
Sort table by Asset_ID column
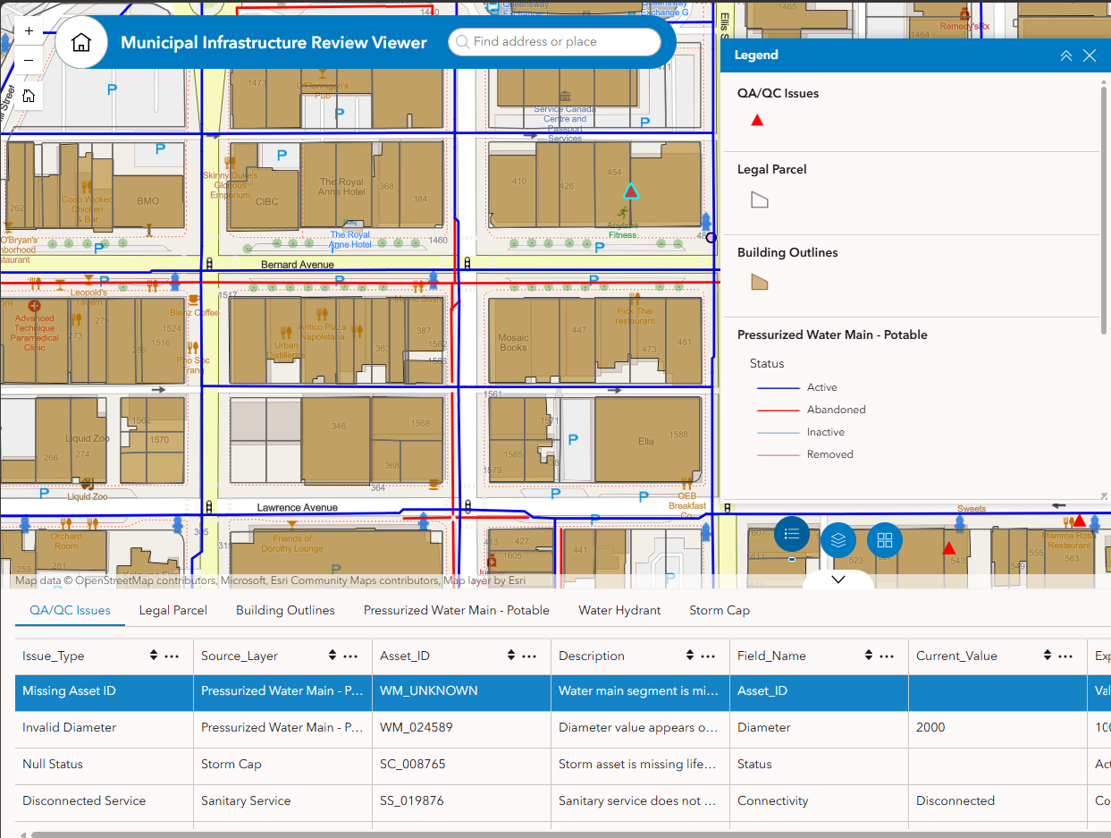coord(511,656)
